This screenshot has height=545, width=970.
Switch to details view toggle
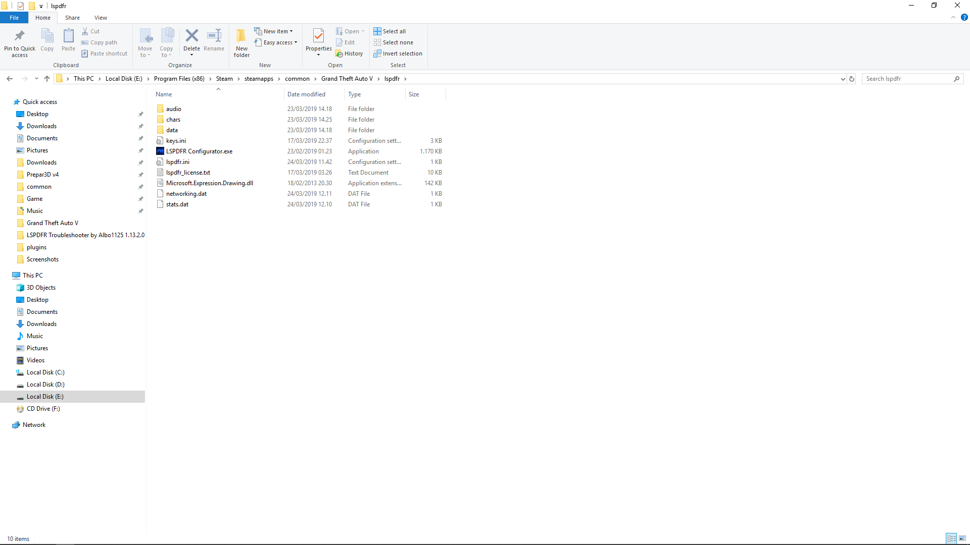click(951, 538)
